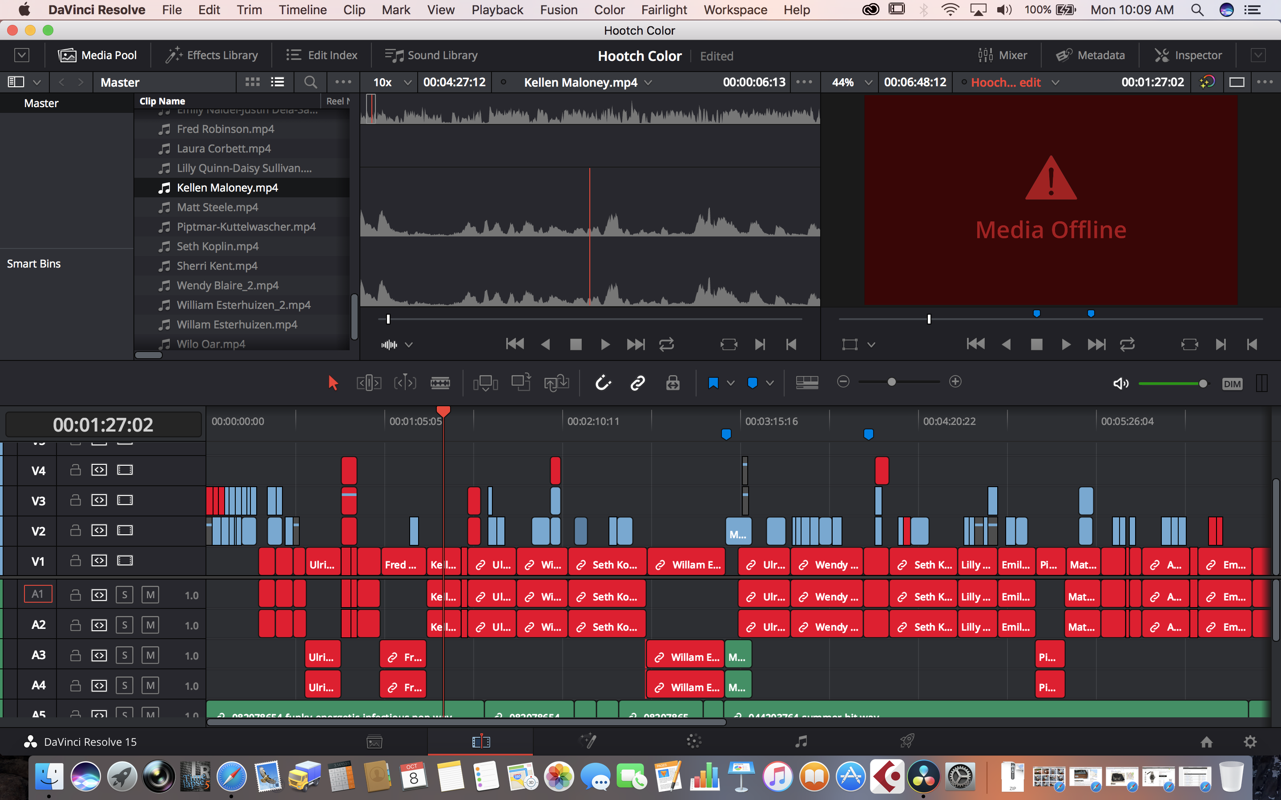Open the Fairlight page tab
1281x800 pixels.
pyautogui.click(x=802, y=742)
